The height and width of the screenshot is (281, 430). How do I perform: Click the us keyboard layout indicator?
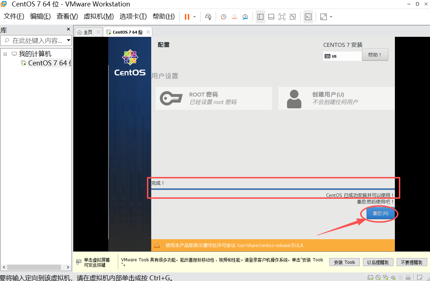pyautogui.click(x=343, y=56)
